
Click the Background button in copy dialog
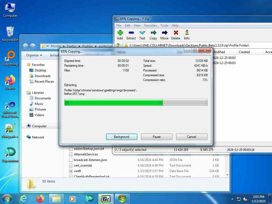pos(122,137)
